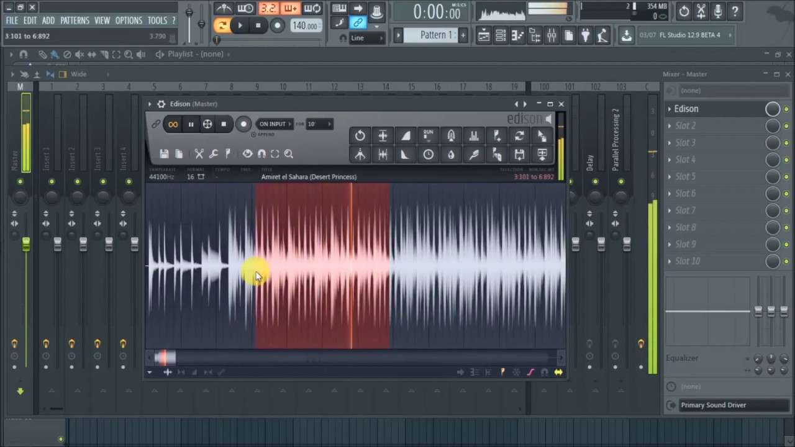Open the plugin picker plug icon
The width and height of the screenshot is (795, 447).
point(585,36)
